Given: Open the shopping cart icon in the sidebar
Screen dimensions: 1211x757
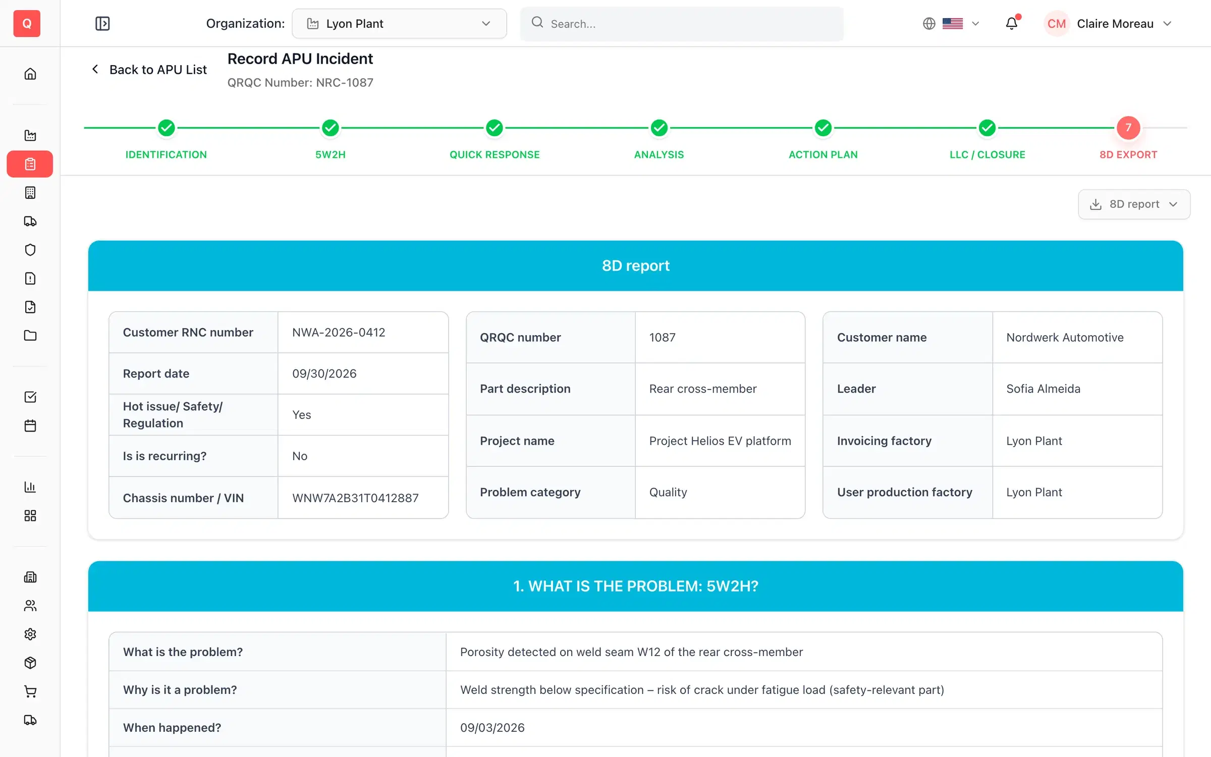Looking at the screenshot, I should pos(30,691).
